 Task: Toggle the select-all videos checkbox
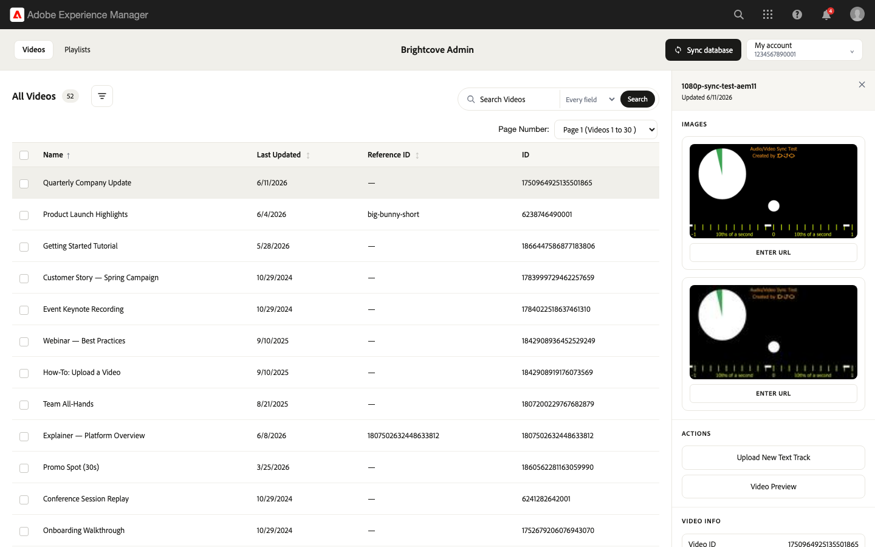point(24,155)
